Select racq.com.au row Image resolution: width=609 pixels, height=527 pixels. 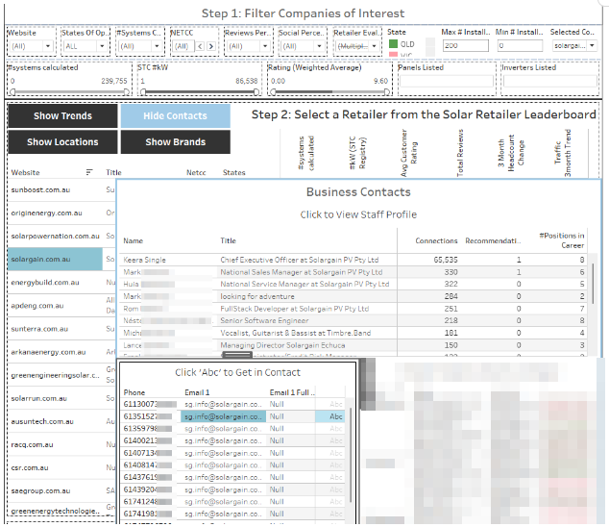tap(33, 444)
